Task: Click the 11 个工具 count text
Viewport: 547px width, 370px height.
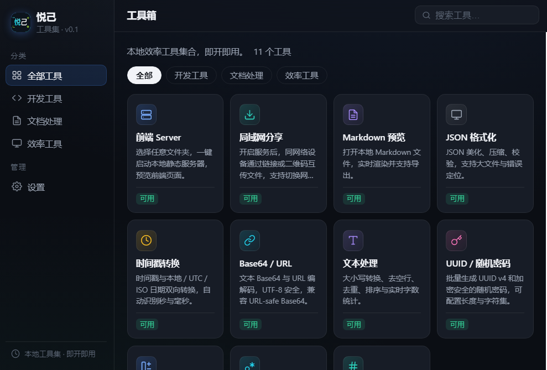Action: tap(272, 52)
